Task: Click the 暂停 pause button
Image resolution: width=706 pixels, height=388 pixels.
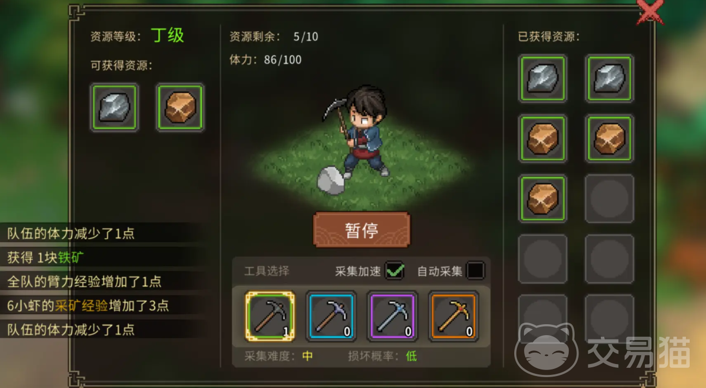Action: pyautogui.click(x=362, y=230)
